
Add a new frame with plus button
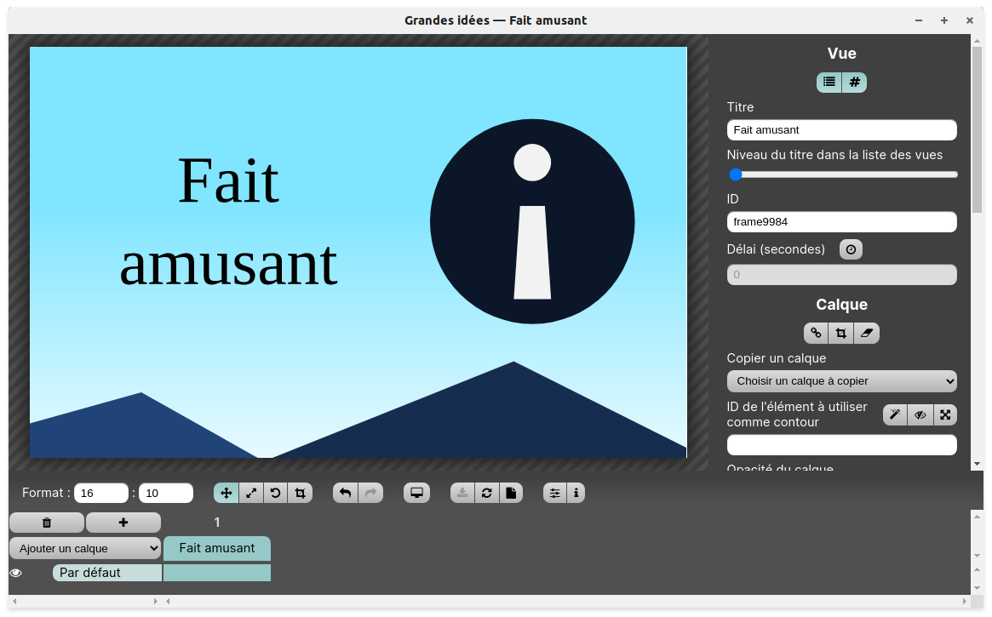click(x=123, y=523)
